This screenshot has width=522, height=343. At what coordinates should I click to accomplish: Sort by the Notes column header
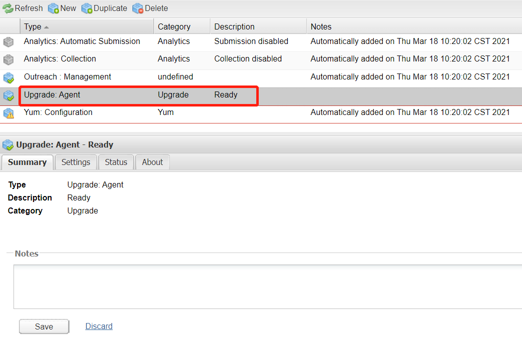[321, 26]
